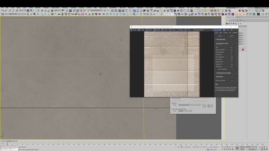
Task: Activate the Select and Scale tool
Action: click(x=48, y=10)
